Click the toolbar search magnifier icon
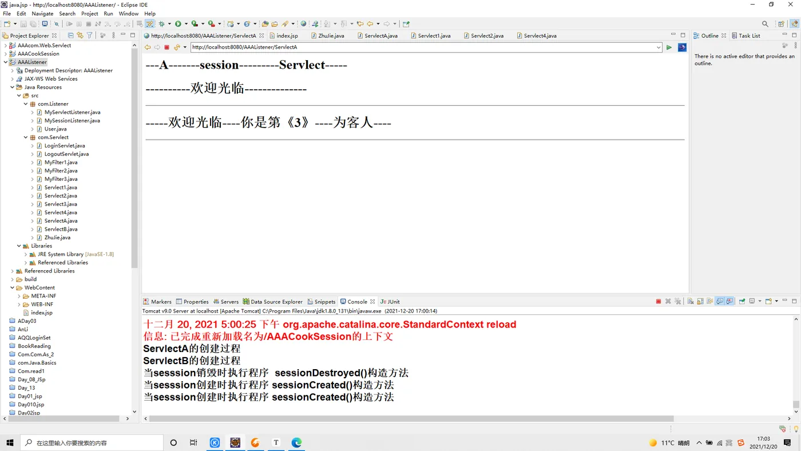Viewport: 801px width, 451px height. coord(765,24)
